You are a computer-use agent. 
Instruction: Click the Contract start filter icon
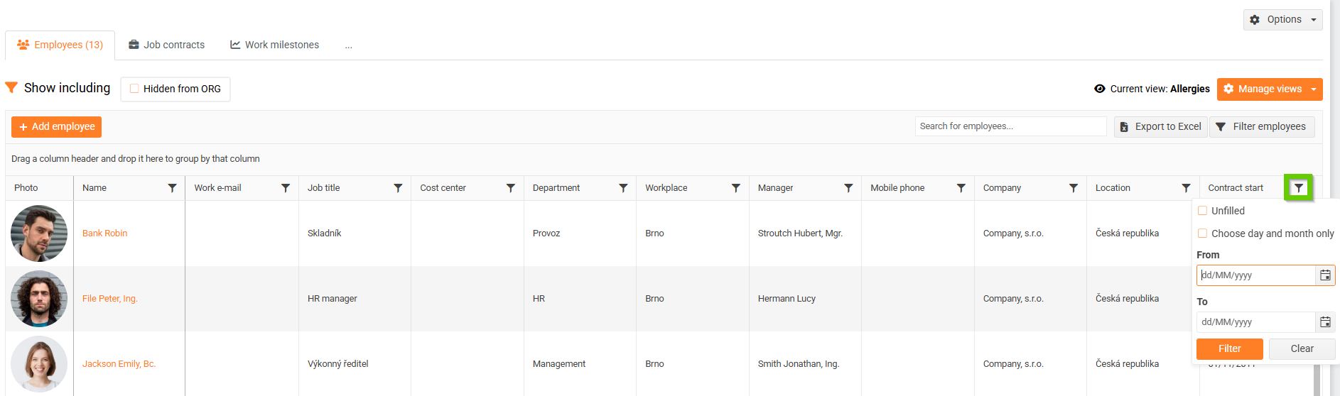tap(1298, 188)
